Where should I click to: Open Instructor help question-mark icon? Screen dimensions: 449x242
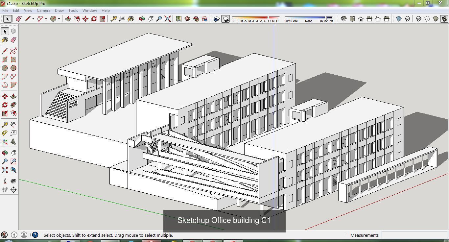[35, 235]
